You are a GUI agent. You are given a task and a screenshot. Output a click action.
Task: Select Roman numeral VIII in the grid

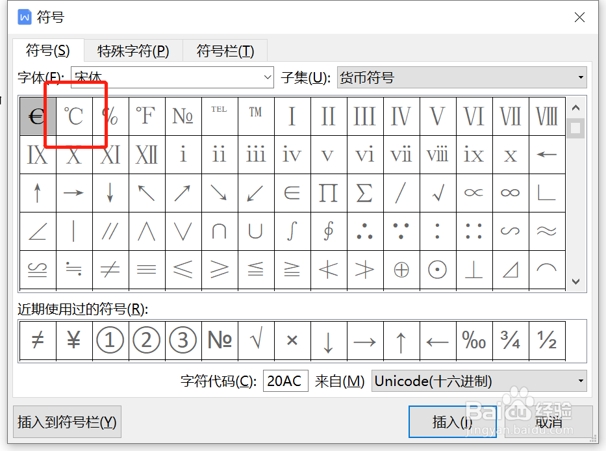(546, 116)
